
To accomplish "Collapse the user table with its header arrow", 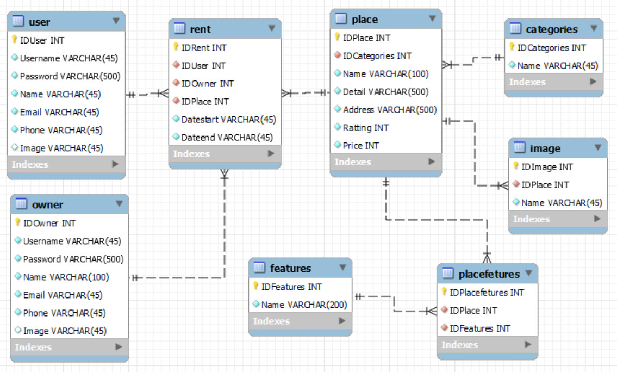I will 116,21.
